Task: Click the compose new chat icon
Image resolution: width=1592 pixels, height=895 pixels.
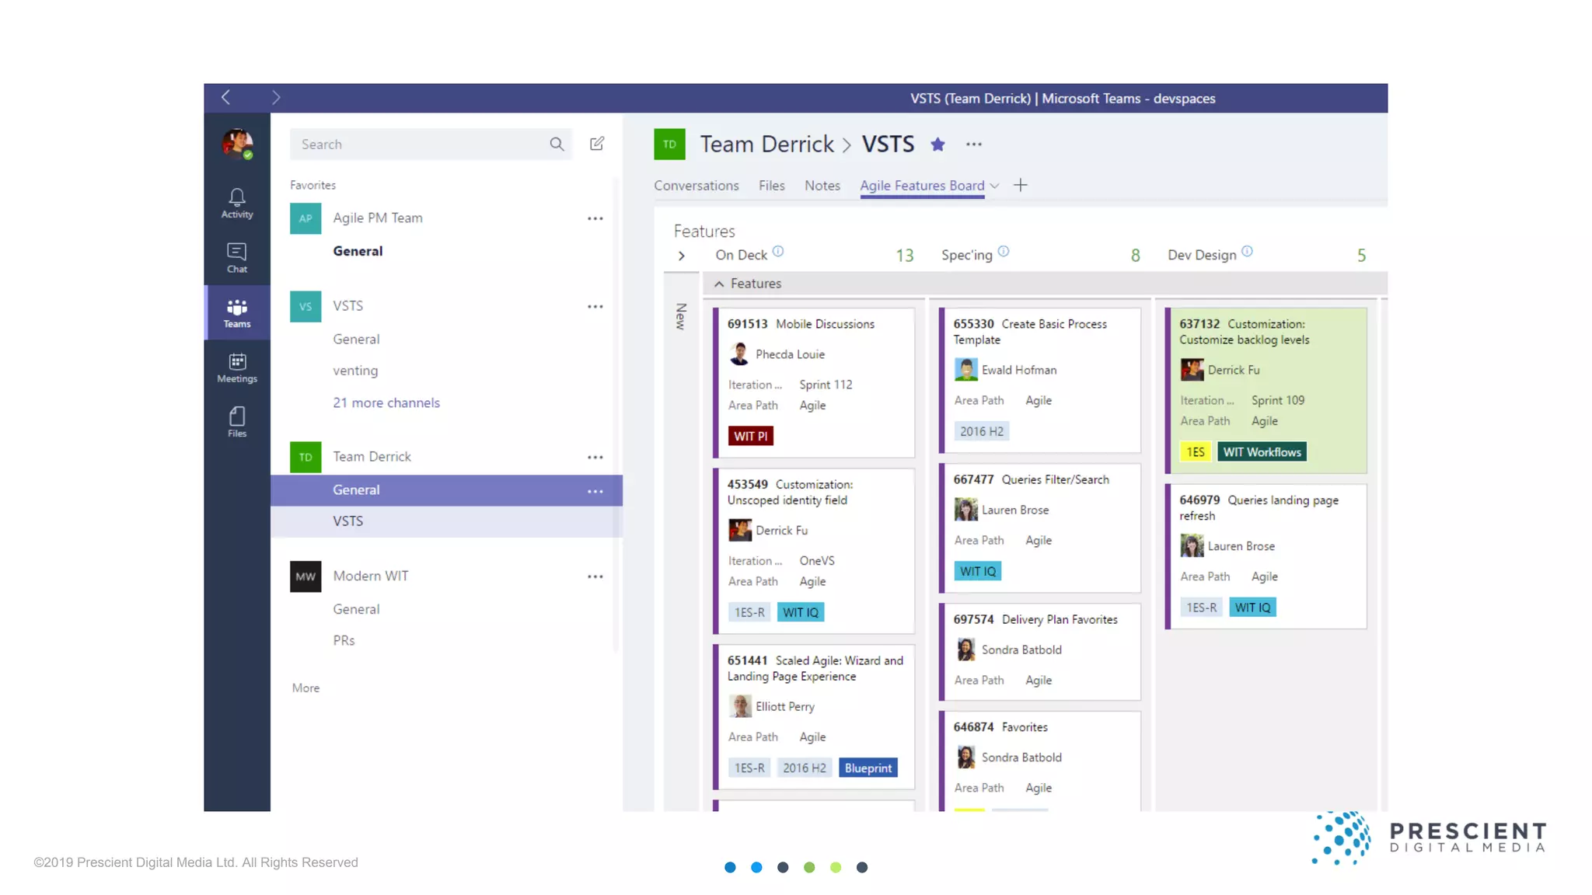Action: coord(597,144)
